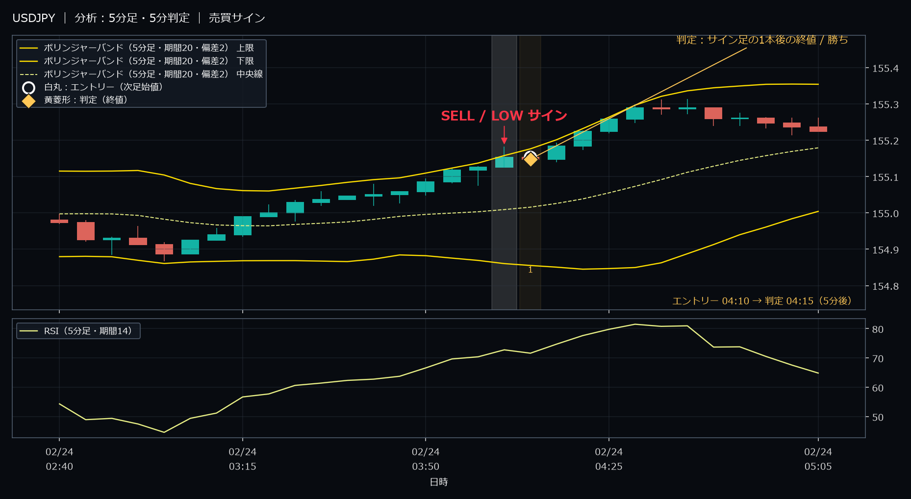The height and width of the screenshot is (499, 911).
Task: Click the ボリンジャーバンド 中央線 legend entry
Action: click(141, 74)
